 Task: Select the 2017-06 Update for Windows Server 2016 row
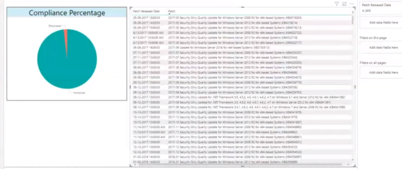242,48
